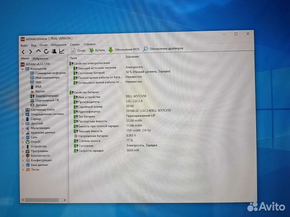This screenshot has width=290, height=217.
Task: Expand the Сеть node
Action: click(23, 138)
